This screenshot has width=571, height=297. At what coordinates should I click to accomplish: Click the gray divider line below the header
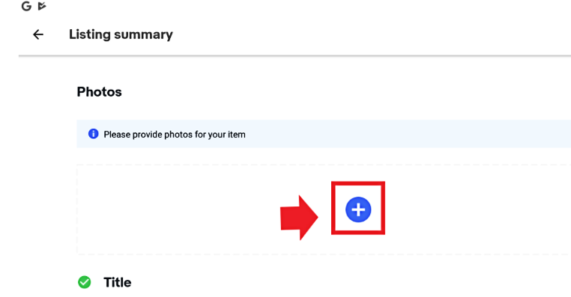coord(294,56)
